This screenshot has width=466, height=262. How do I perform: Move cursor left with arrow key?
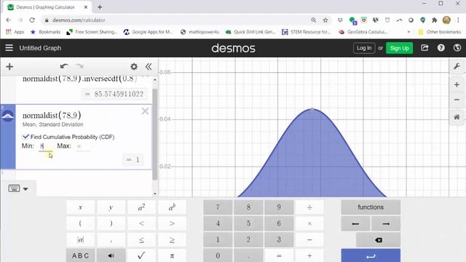(355, 223)
